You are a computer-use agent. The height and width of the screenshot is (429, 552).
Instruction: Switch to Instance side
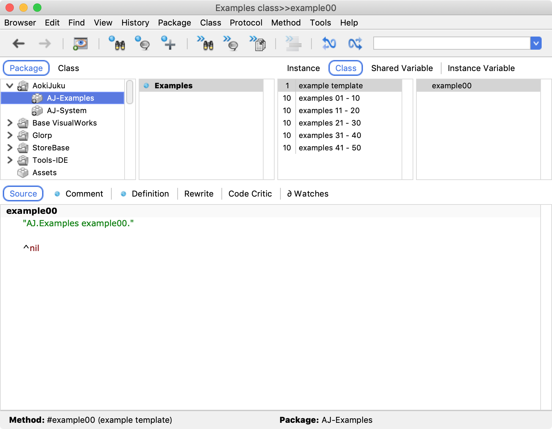click(303, 68)
